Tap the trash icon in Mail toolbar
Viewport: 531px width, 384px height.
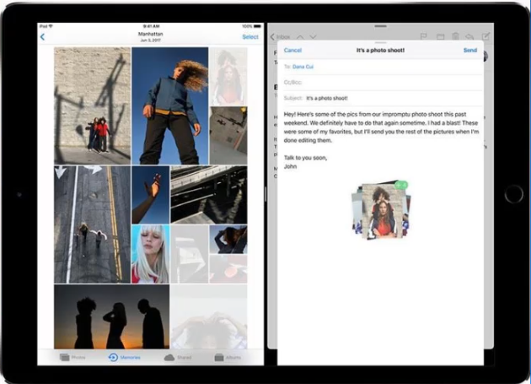pyautogui.click(x=455, y=37)
